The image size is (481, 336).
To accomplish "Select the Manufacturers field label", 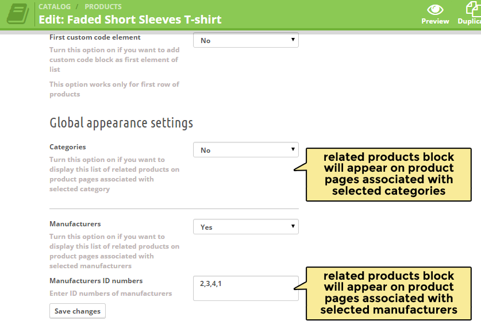I will click(75, 224).
